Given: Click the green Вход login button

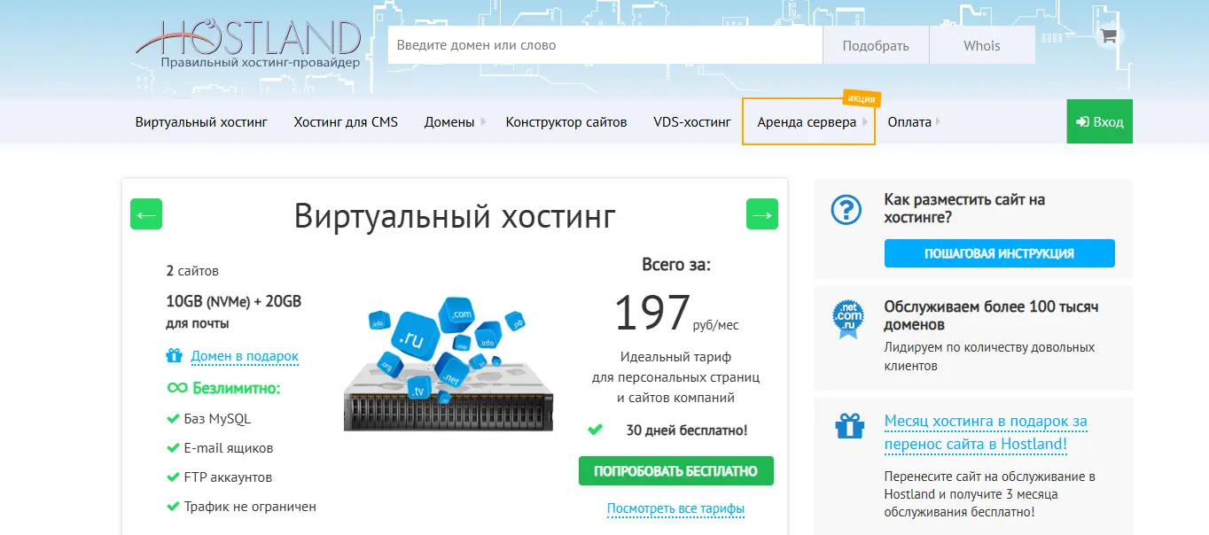Looking at the screenshot, I should click(x=1099, y=121).
